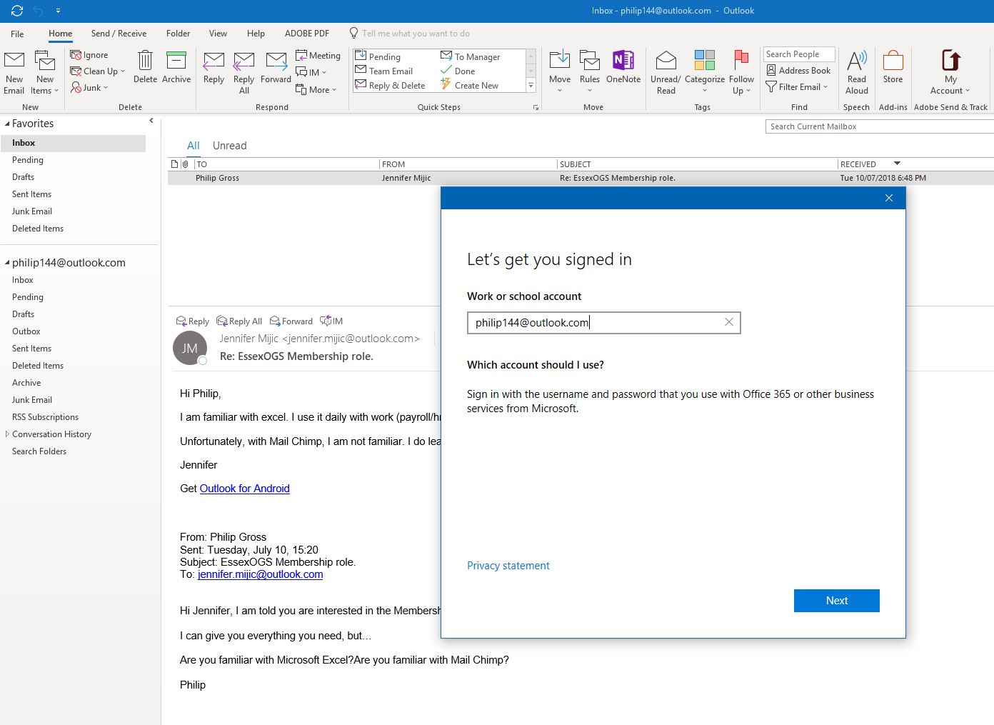Image resolution: width=994 pixels, height=725 pixels.
Task: Open jennifer.mijic@outlook.com link
Action: (260, 574)
